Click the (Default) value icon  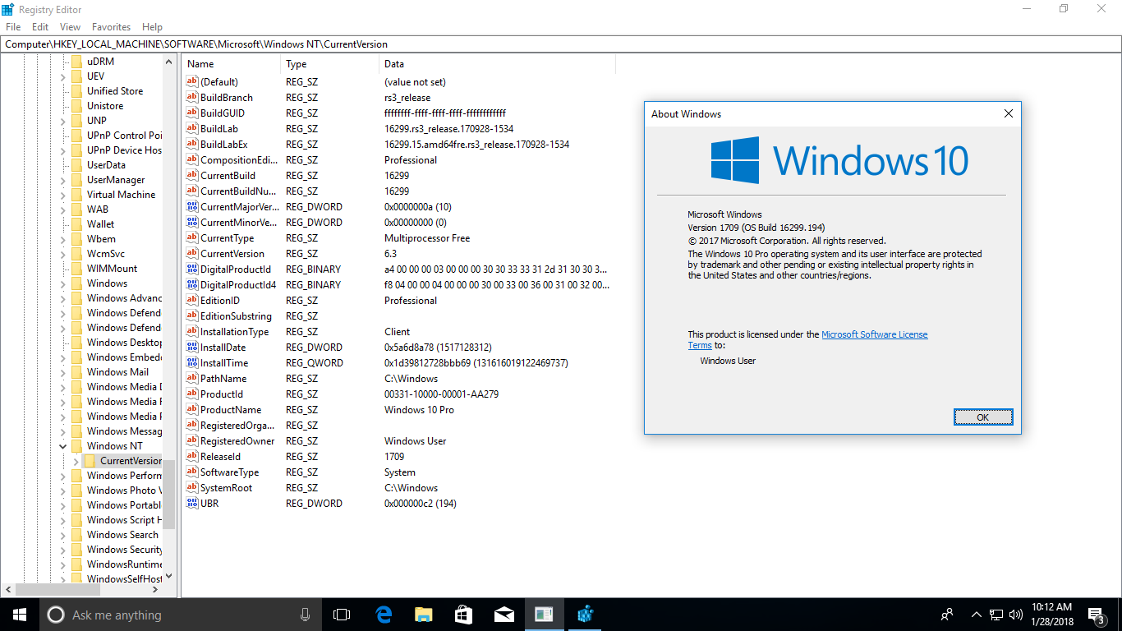pyautogui.click(x=192, y=81)
